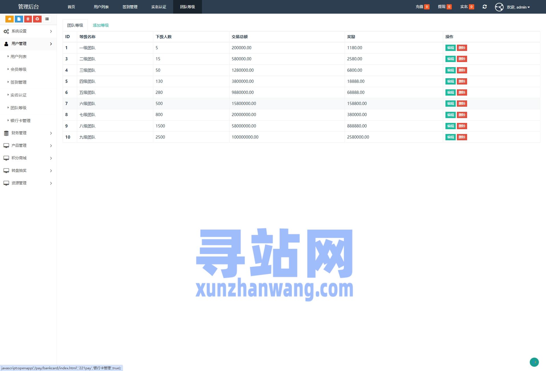546x371 pixels.
Task: Click the monitor icon beside 转盘抽奖
Action: click(6, 171)
